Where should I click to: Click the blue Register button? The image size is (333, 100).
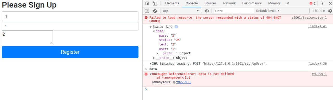pos(70,52)
